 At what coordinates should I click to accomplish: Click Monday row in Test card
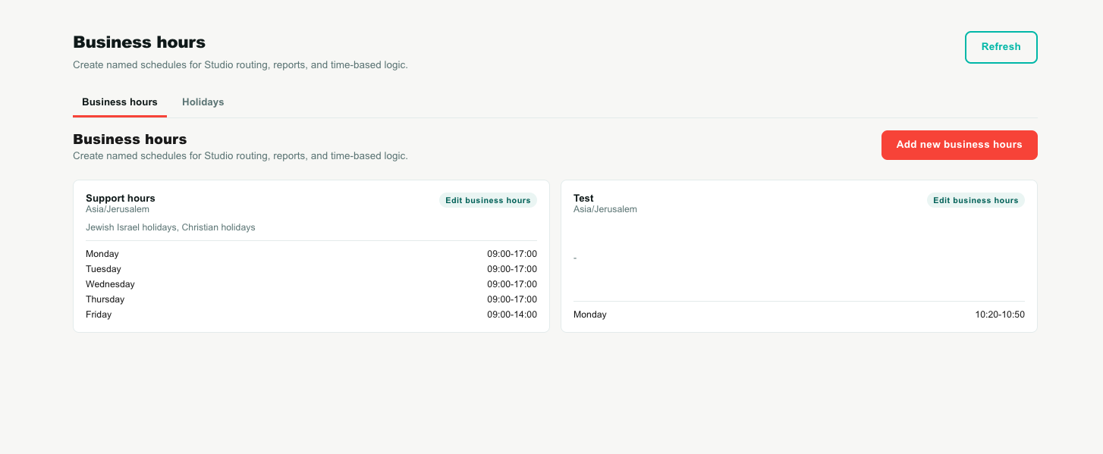pos(799,315)
